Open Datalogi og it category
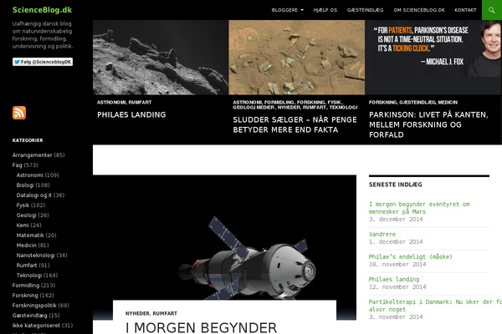The height and width of the screenshot is (334, 502). [34, 195]
